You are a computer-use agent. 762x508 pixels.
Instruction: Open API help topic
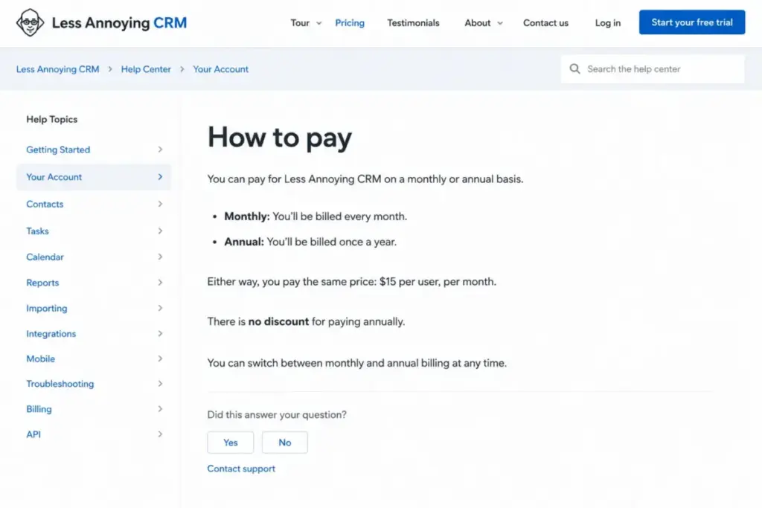[x=33, y=434]
